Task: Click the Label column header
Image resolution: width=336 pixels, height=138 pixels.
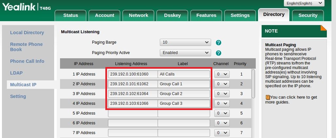Action: (183, 64)
